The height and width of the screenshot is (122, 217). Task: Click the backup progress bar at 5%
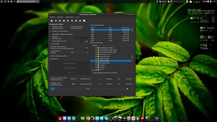[x=88, y=89]
